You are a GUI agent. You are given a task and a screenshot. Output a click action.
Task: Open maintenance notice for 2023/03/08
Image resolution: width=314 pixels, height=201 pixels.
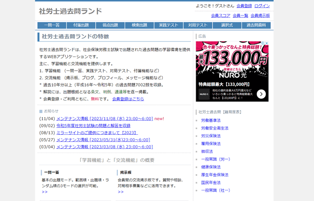[x=104, y=147]
